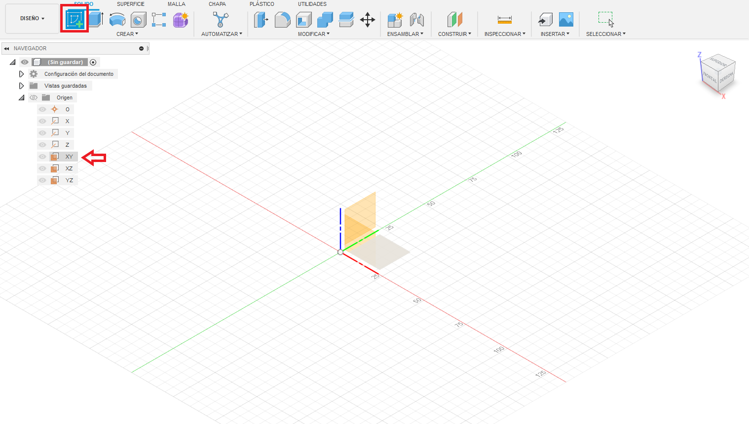The image size is (749, 424).
Task: Open the INSPECCIONAR dropdown menu
Action: click(x=505, y=34)
